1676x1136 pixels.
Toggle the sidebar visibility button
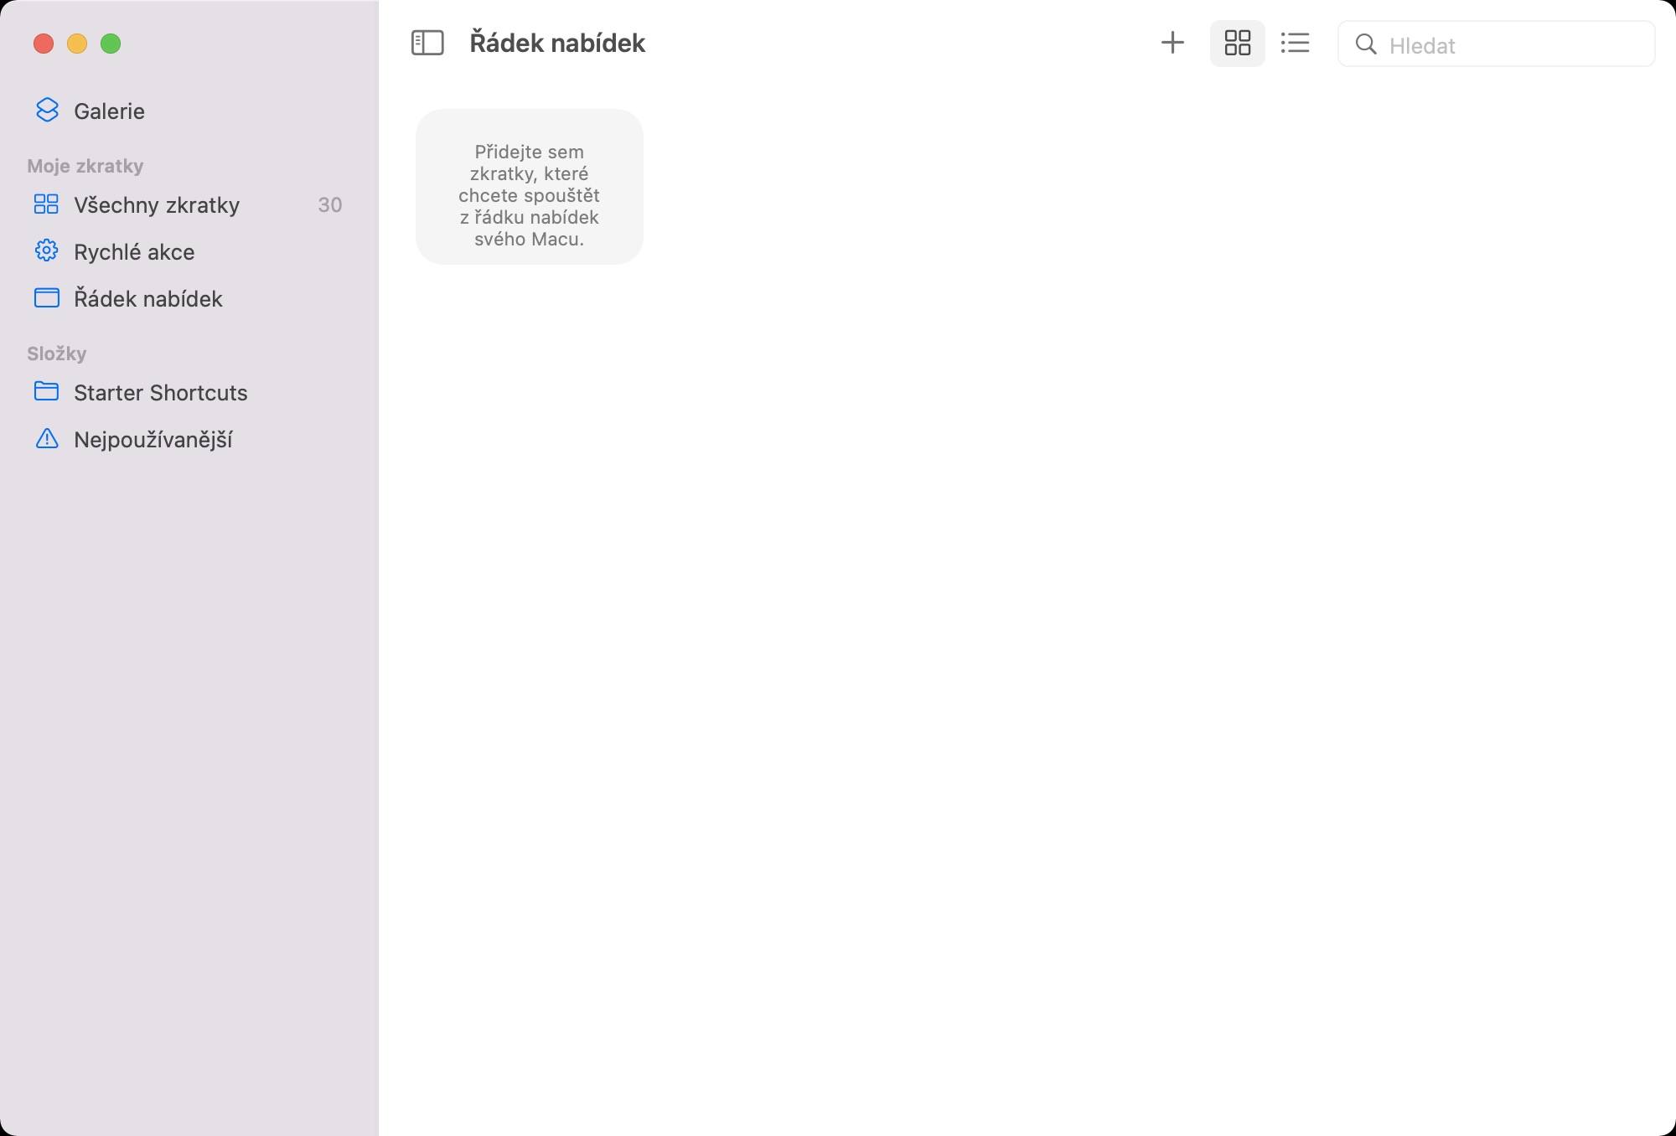[x=427, y=43]
